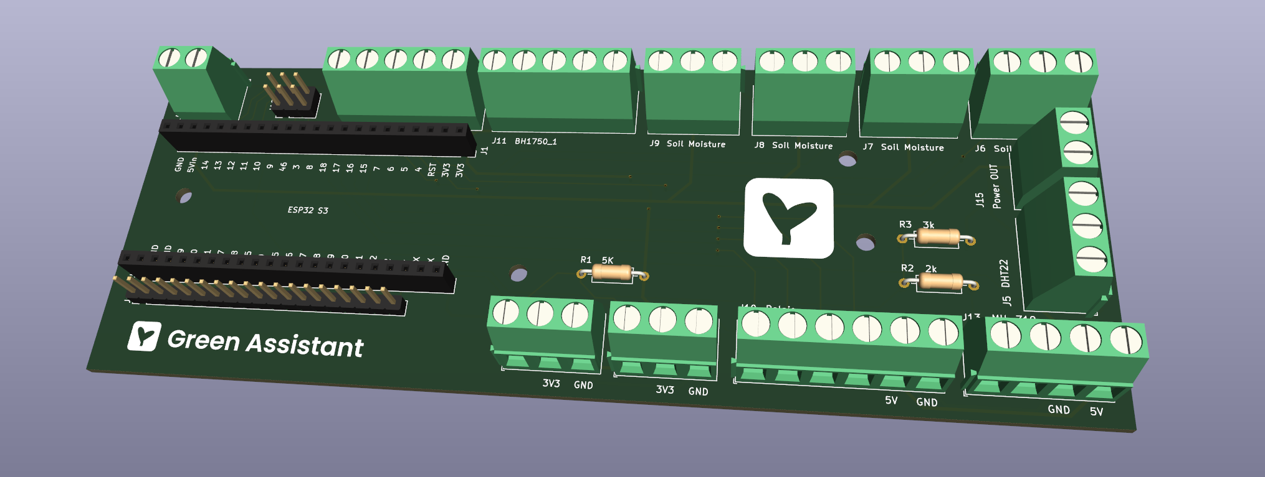The height and width of the screenshot is (477, 1265).
Task: Click the J7 Soil Moisture label
Action: (x=903, y=147)
